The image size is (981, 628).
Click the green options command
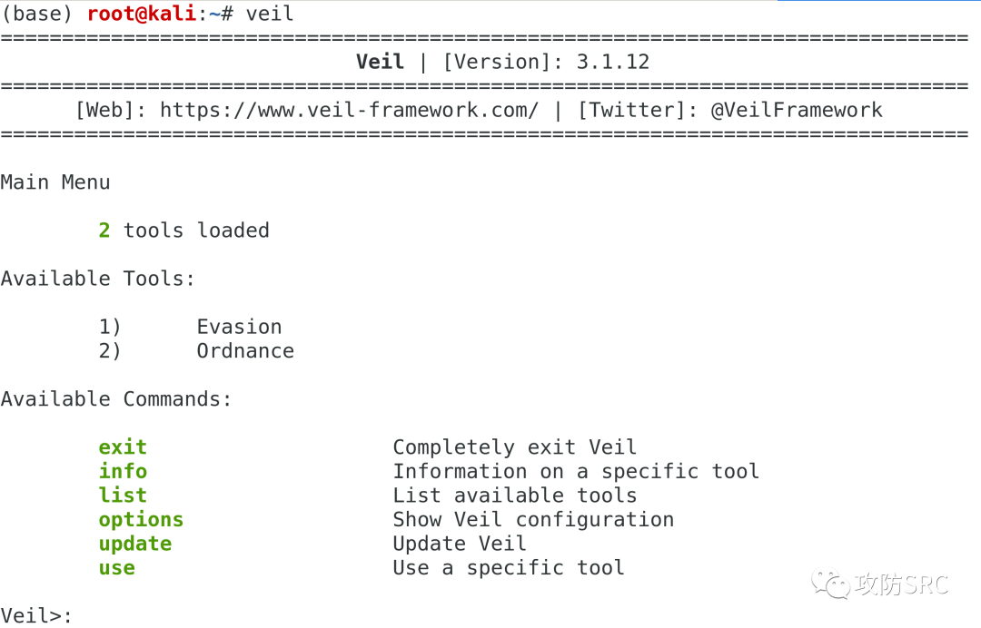(x=141, y=520)
